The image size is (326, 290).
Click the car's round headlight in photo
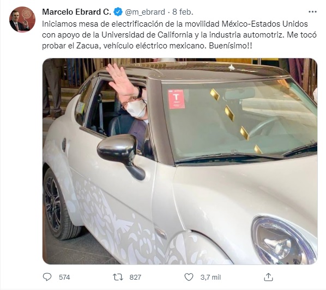point(284,240)
